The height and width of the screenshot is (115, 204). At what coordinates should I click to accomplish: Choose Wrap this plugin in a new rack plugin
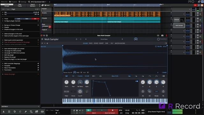(x=16, y=59)
